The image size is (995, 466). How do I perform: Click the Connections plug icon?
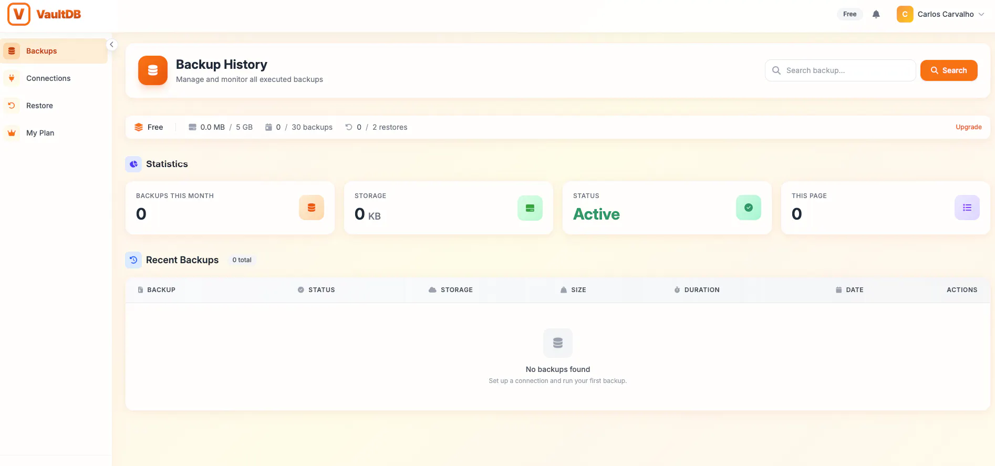12,78
